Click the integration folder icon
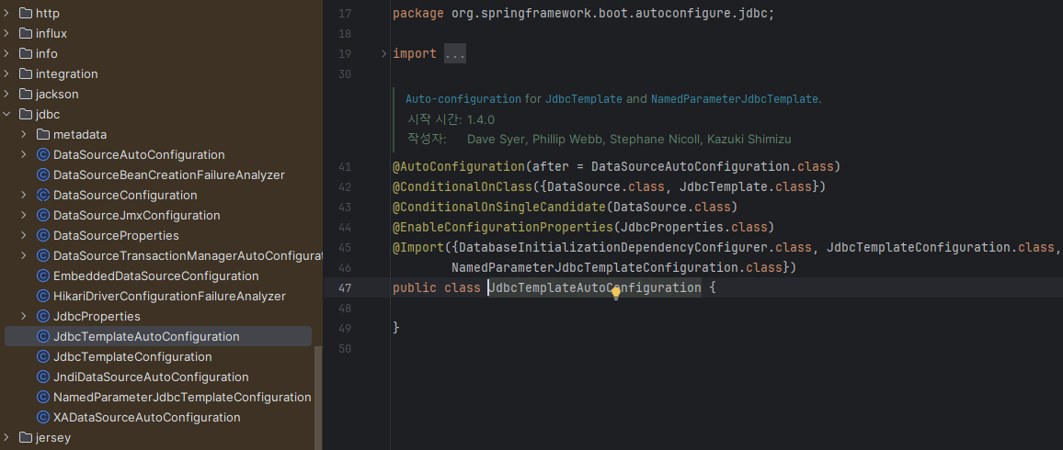Viewport: 1063px width, 450px height. tap(26, 73)
